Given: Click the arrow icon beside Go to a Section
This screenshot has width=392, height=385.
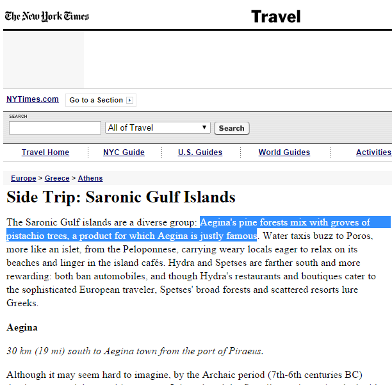Looking at the screenshot, I should pos(129,100).
